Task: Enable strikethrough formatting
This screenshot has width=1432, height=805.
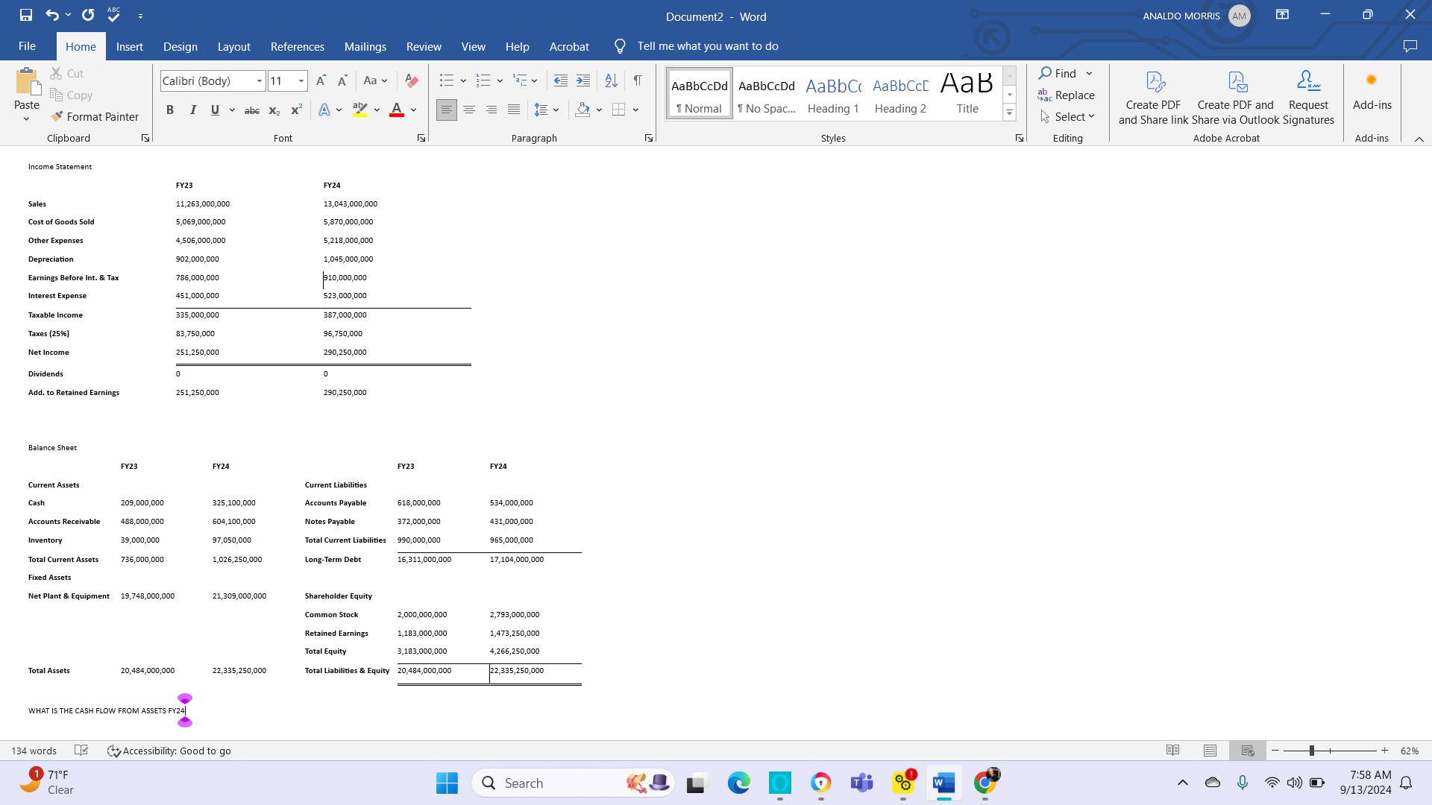Action: [251, 110]
